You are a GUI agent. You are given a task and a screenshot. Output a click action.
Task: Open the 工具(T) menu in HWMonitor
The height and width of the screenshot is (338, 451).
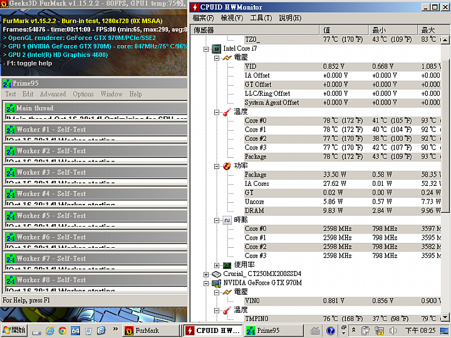click(x=261, y=18)
